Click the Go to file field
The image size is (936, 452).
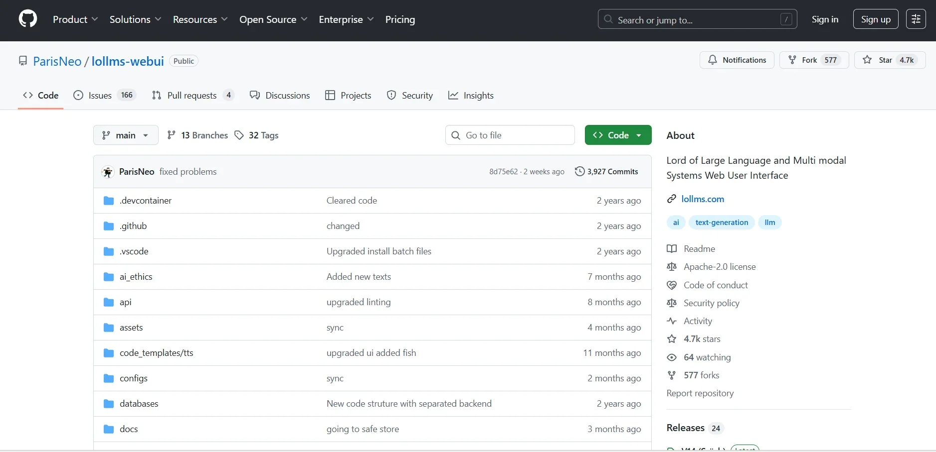coord(510,135)
